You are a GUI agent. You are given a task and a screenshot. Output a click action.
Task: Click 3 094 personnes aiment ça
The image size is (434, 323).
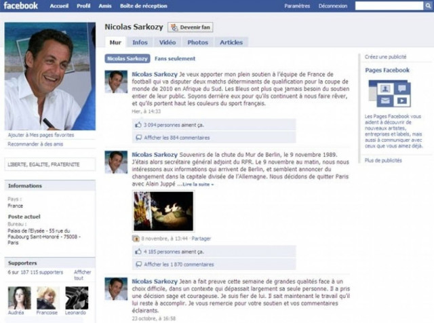click(x=174, y=125)
